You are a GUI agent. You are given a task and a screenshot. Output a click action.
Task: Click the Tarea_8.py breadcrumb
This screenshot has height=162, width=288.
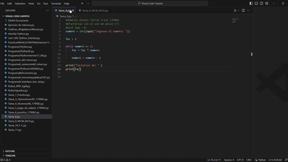tap(65, 16)
